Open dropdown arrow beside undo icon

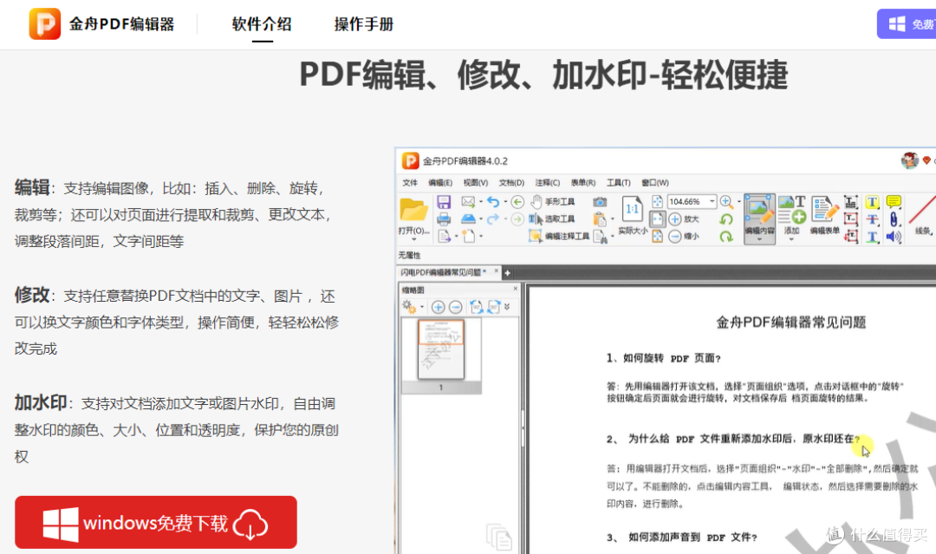click(x=505, y=202)
